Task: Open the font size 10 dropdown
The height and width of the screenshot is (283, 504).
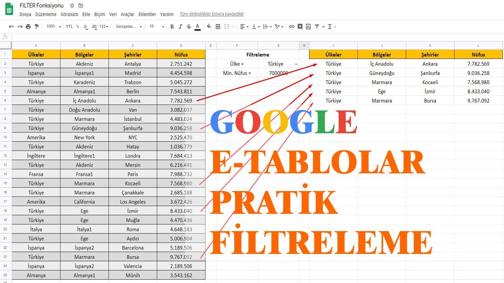Action: [157, 27]
